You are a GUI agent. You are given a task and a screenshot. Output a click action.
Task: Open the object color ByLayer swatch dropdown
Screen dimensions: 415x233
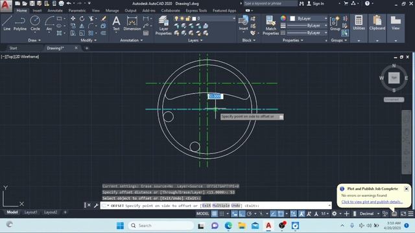pyautogui.click(x=308, y=19)
